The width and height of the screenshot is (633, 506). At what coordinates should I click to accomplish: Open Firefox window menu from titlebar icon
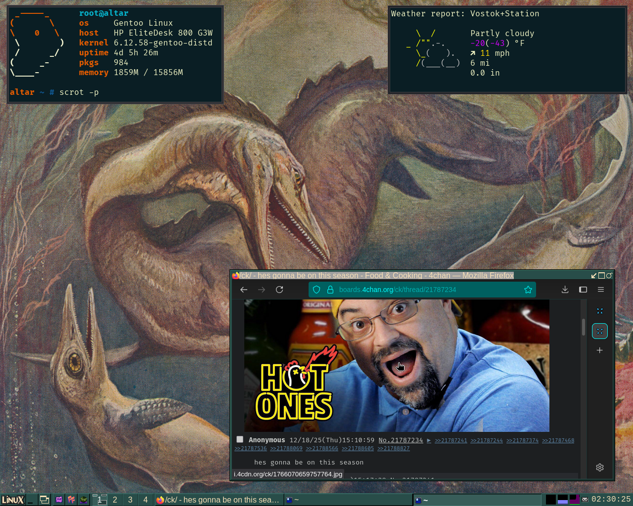[236, 275]
